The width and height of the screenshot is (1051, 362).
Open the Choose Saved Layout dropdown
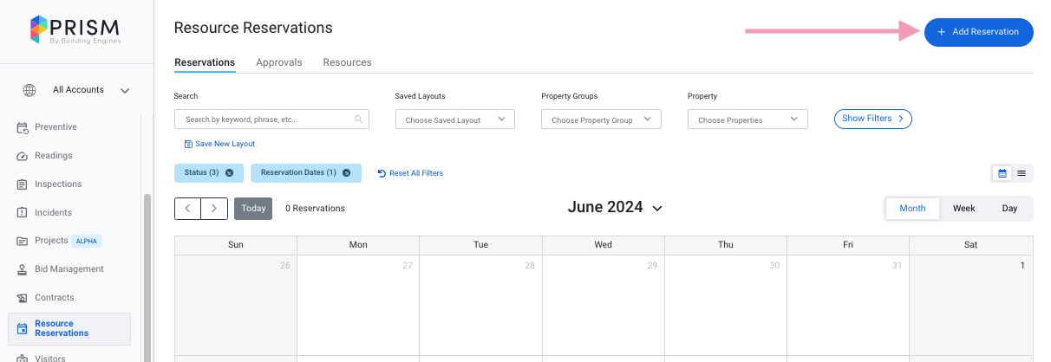click(x=454, y=120)
